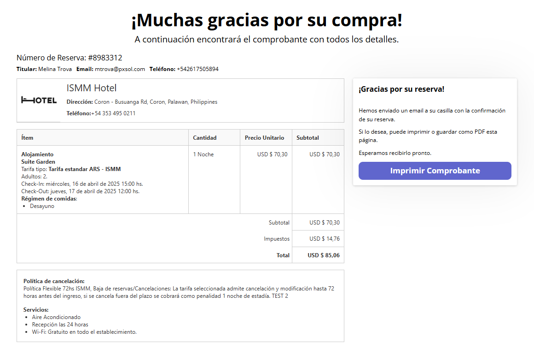Click the holder's phone number +542617505894
534x349 pixels.
pyautogui.click(x=197, y=69)
